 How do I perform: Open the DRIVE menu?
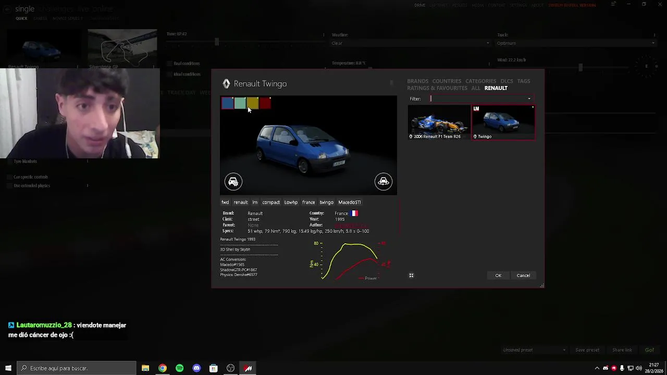tap(420, 5)
